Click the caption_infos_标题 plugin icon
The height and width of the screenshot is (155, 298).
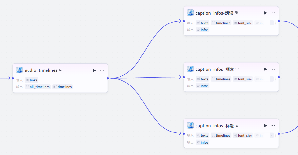pyautogui.click(x=190, y=126)
